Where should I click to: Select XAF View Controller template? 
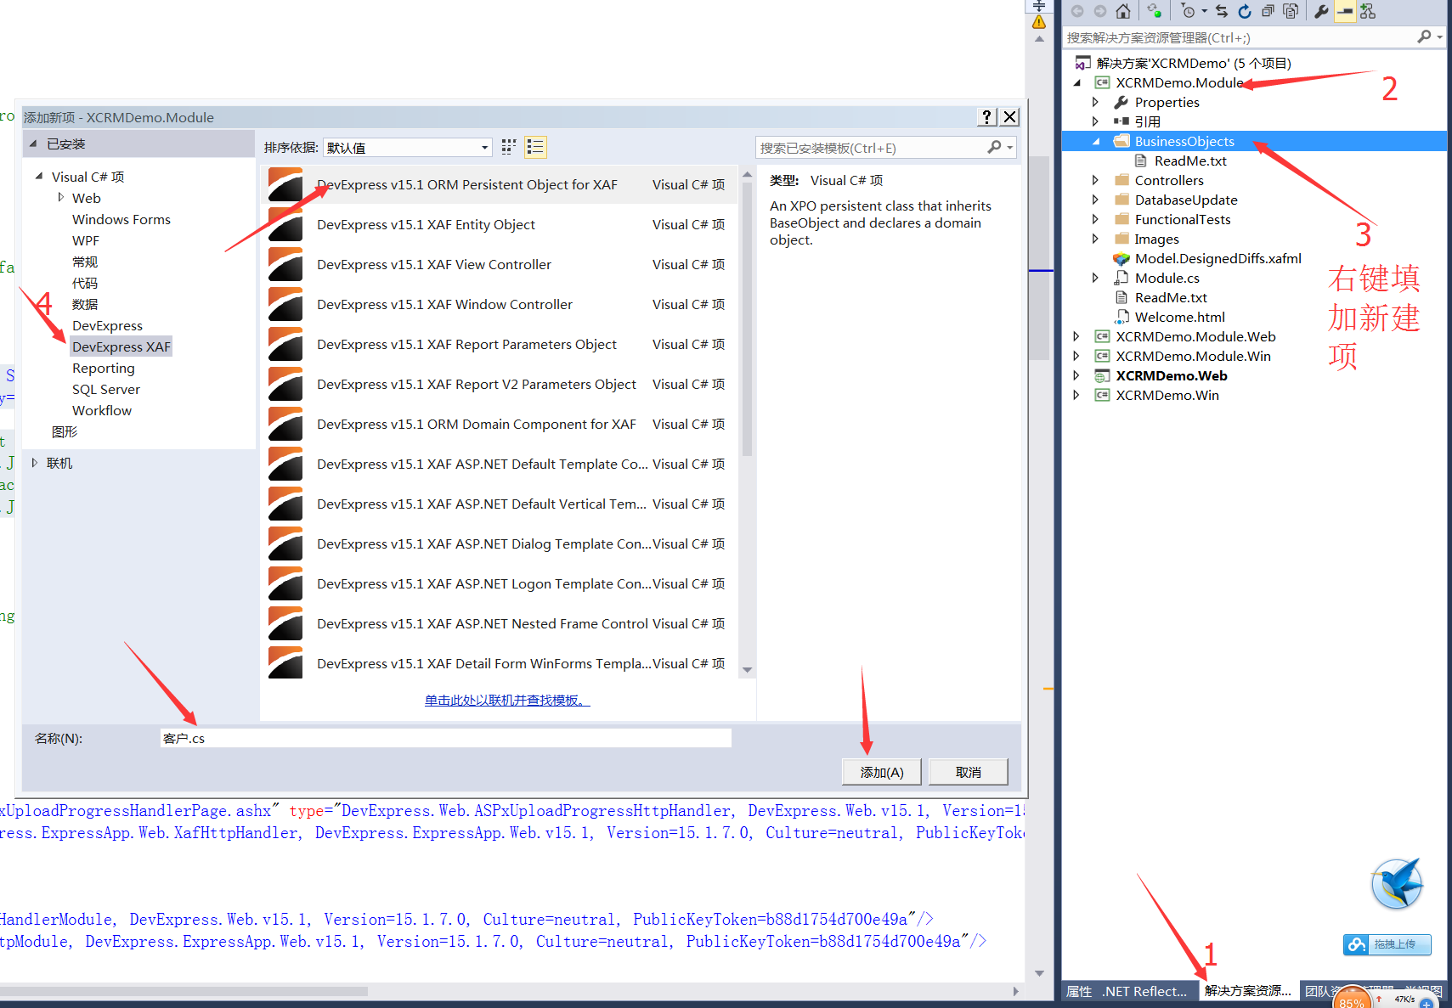500,264
